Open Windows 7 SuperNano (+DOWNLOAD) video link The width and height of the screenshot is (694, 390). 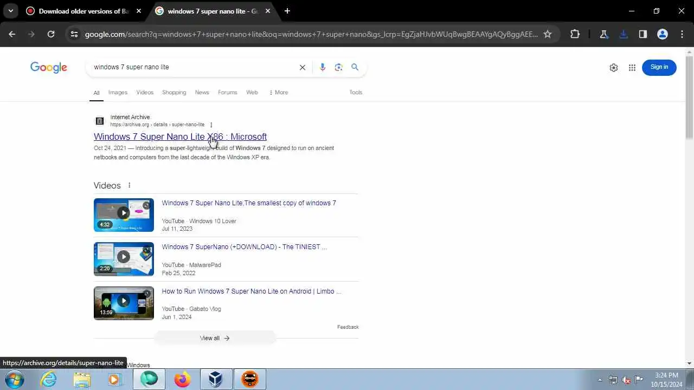(x=245, y=247)
